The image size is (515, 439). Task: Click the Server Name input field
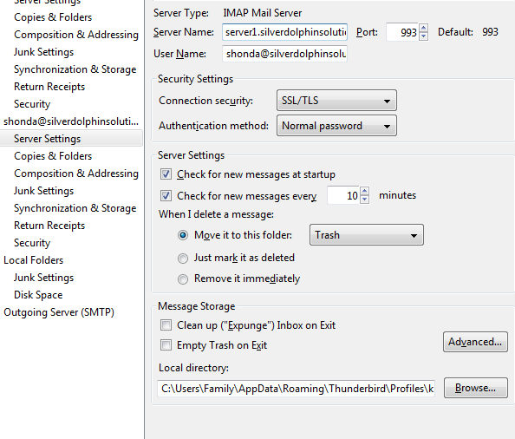(284, 32)
